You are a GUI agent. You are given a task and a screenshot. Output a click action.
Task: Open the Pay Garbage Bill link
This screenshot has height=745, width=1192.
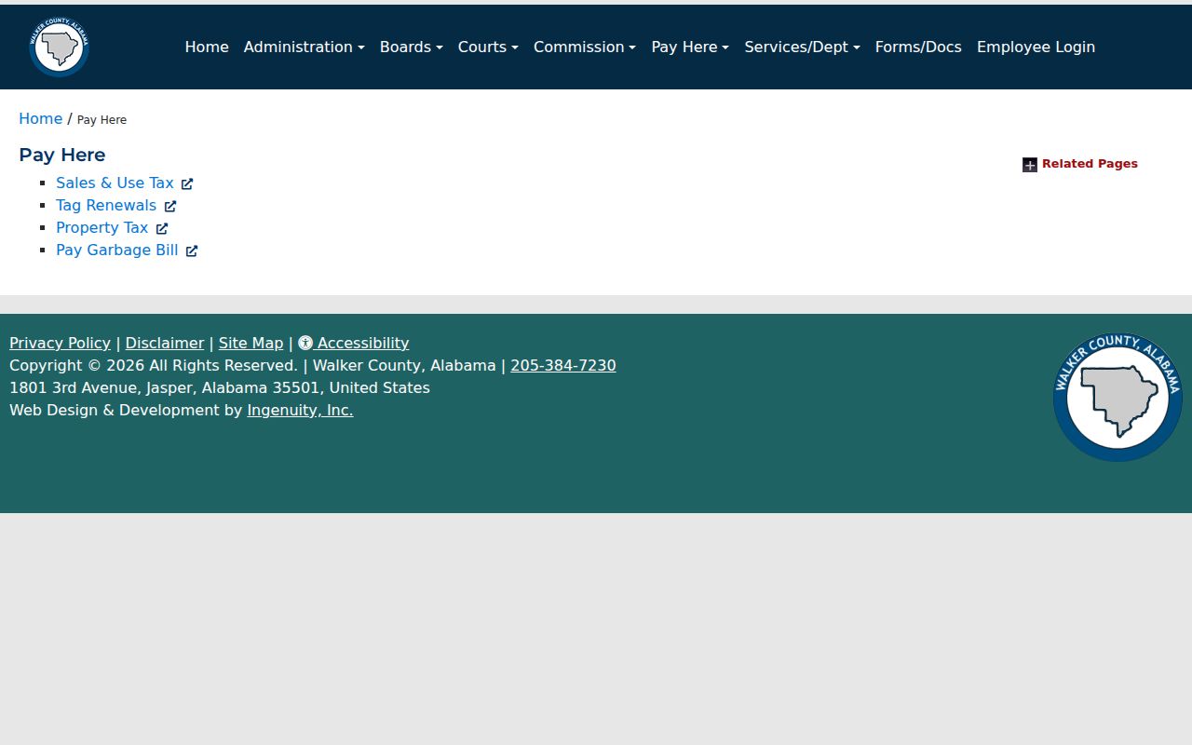coord(116,250)
